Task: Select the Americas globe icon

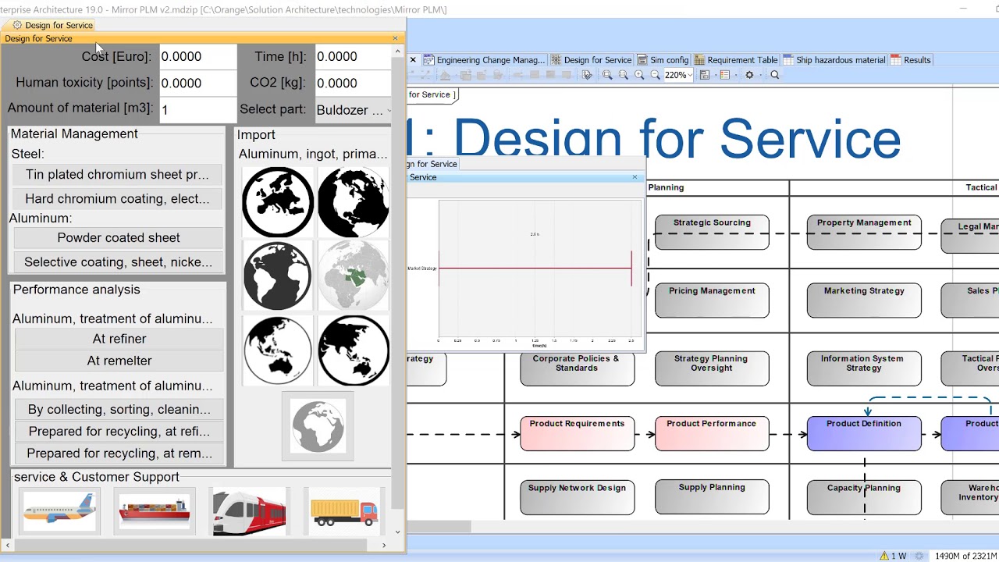Action: [354, 201]
